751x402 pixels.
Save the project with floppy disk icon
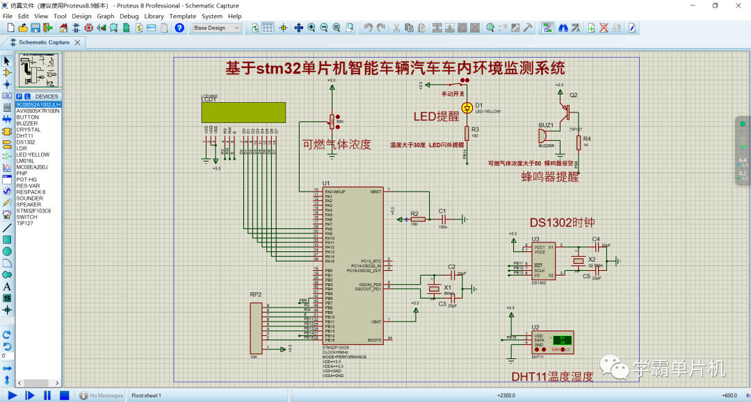pos(35,28)
